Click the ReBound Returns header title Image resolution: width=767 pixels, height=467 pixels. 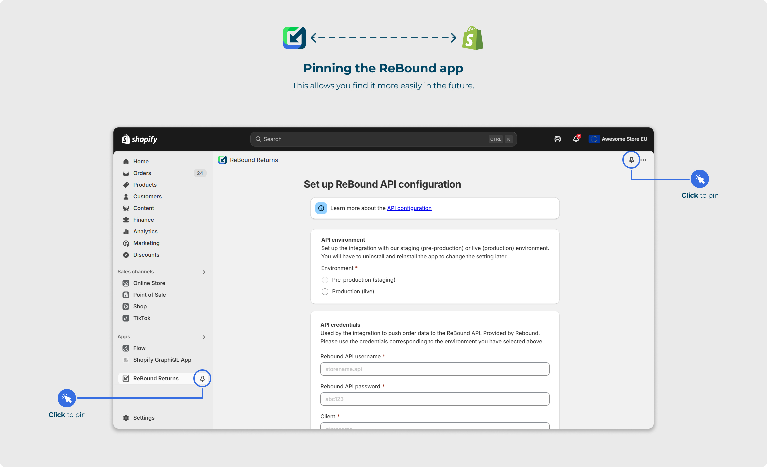(x=254, y=160)
